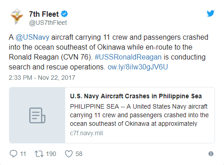224x165 pixels.
Task: Visit the c7f.navy.mil domain link
Action: pos(86,133)
